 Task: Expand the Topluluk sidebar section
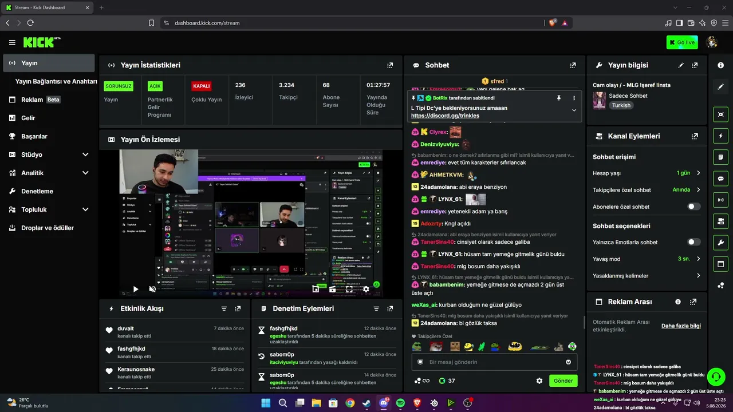coord(85,209)
